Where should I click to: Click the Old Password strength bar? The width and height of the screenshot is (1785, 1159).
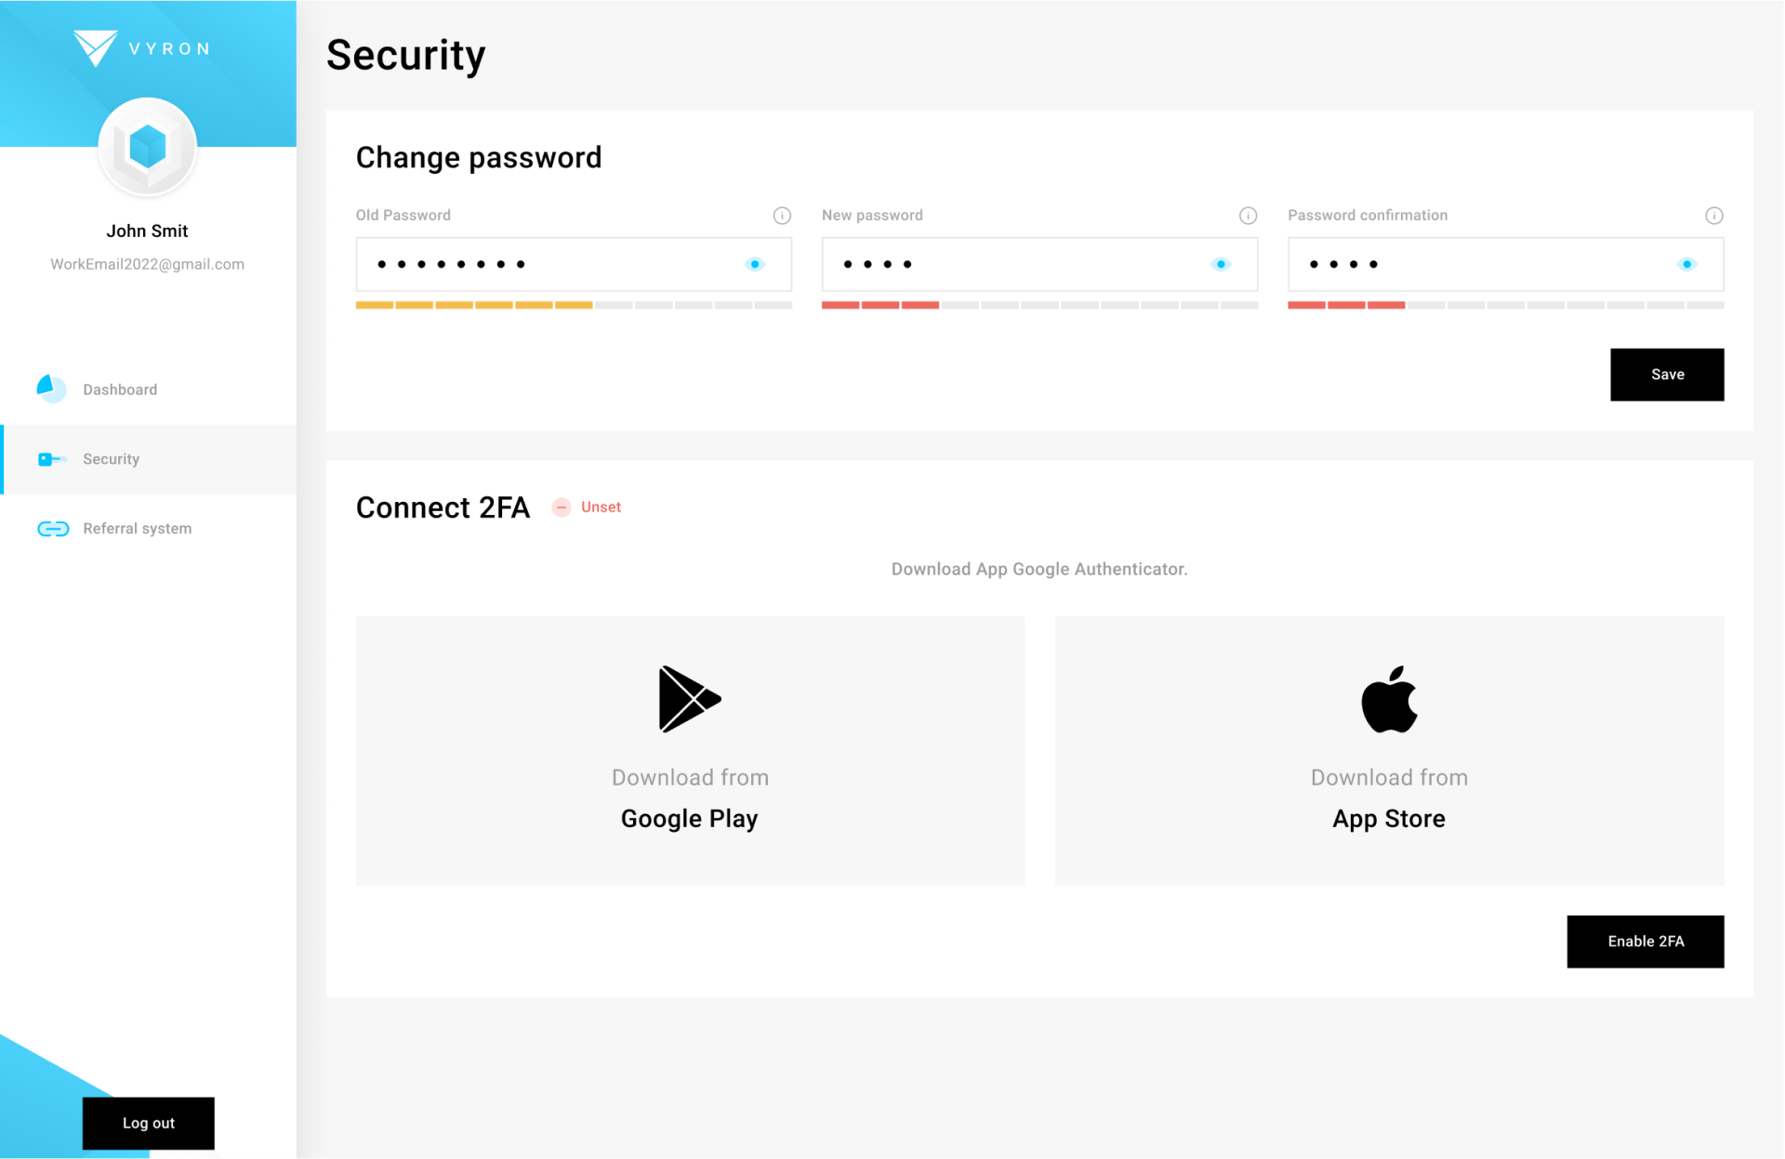pos(573,305)
